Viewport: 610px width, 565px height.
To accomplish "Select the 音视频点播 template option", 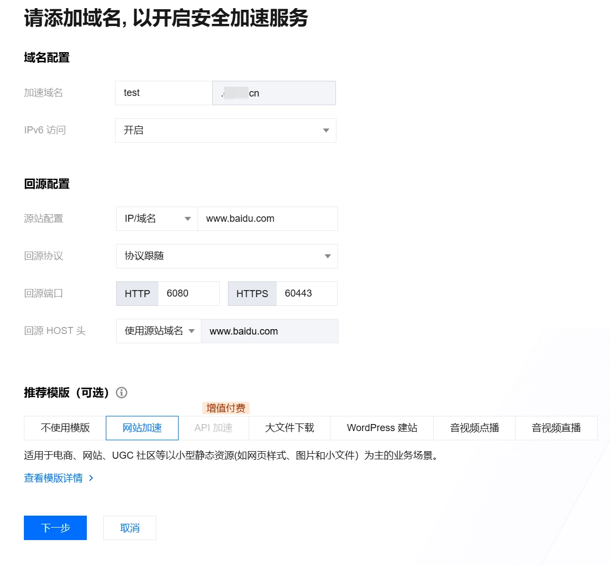I will click(474, 428).
